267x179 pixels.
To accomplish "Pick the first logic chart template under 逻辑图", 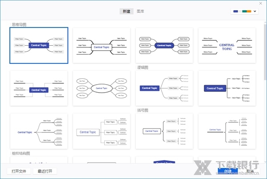I will pyautogui.click(x=164, y=88).
